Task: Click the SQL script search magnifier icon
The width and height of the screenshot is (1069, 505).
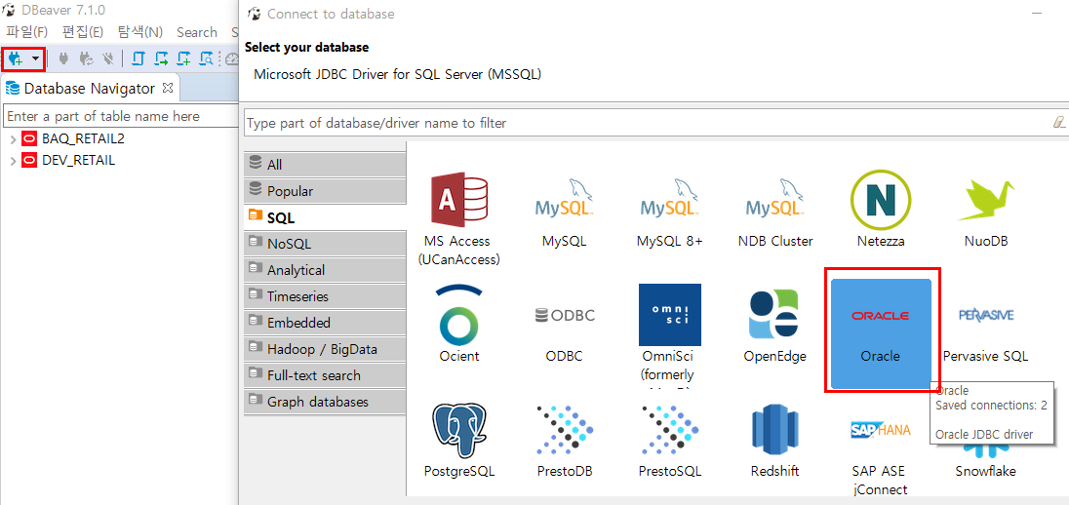Action: 206,59
